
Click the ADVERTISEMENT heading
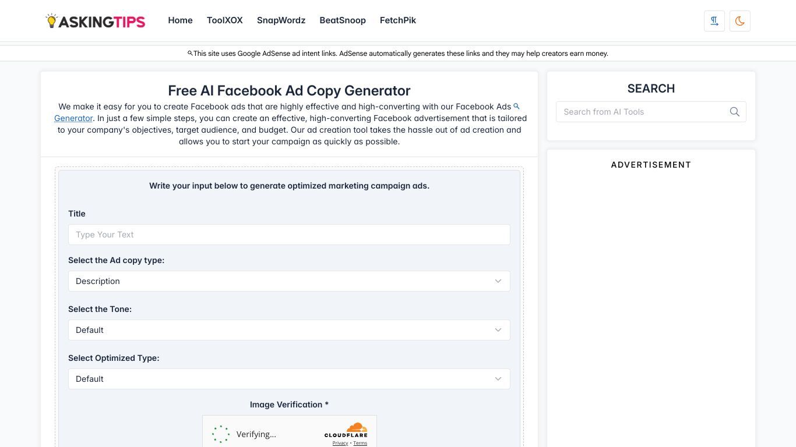click(651, 165)
